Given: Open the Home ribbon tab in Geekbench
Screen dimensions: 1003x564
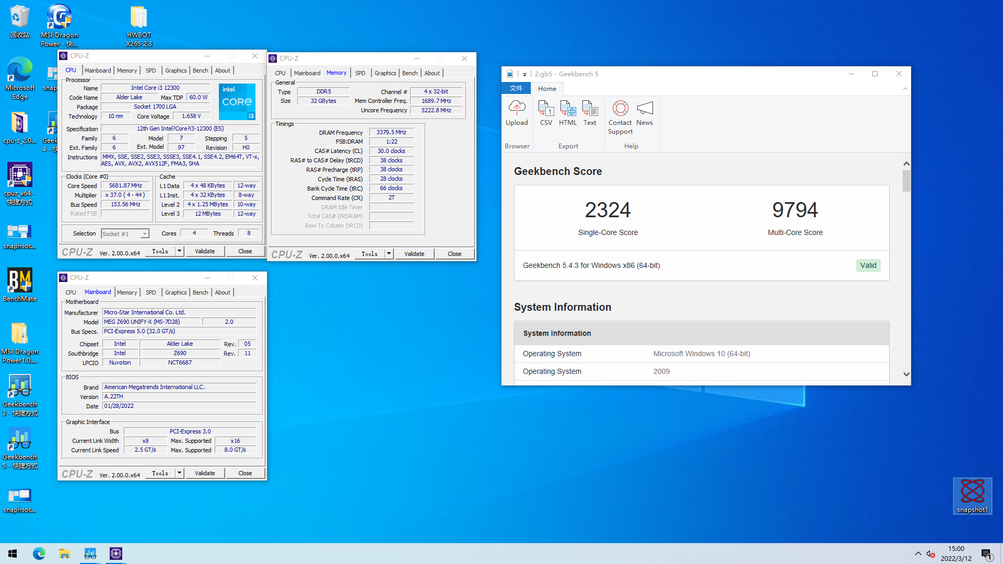Looking at the screenshot, I should [x=547, y=89].
